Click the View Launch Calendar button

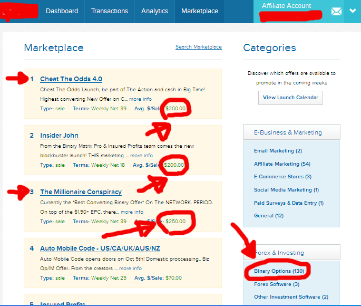[x=290, y=98]
